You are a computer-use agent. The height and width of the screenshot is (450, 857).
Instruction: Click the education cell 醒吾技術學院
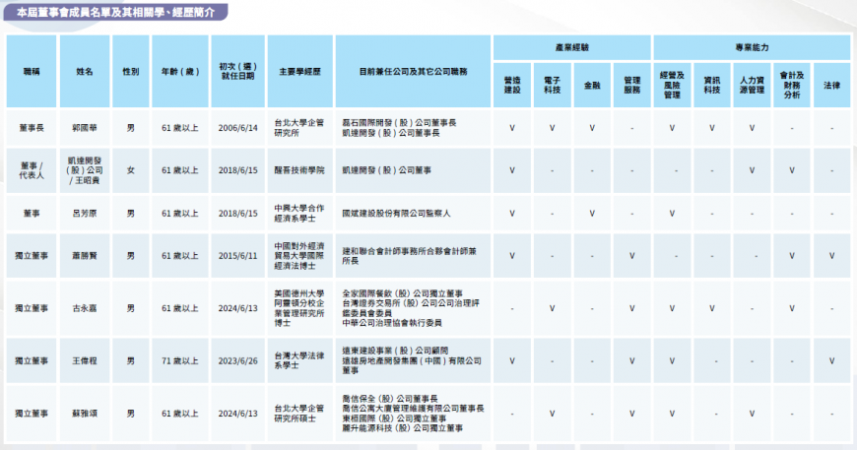tap(299, 170)
